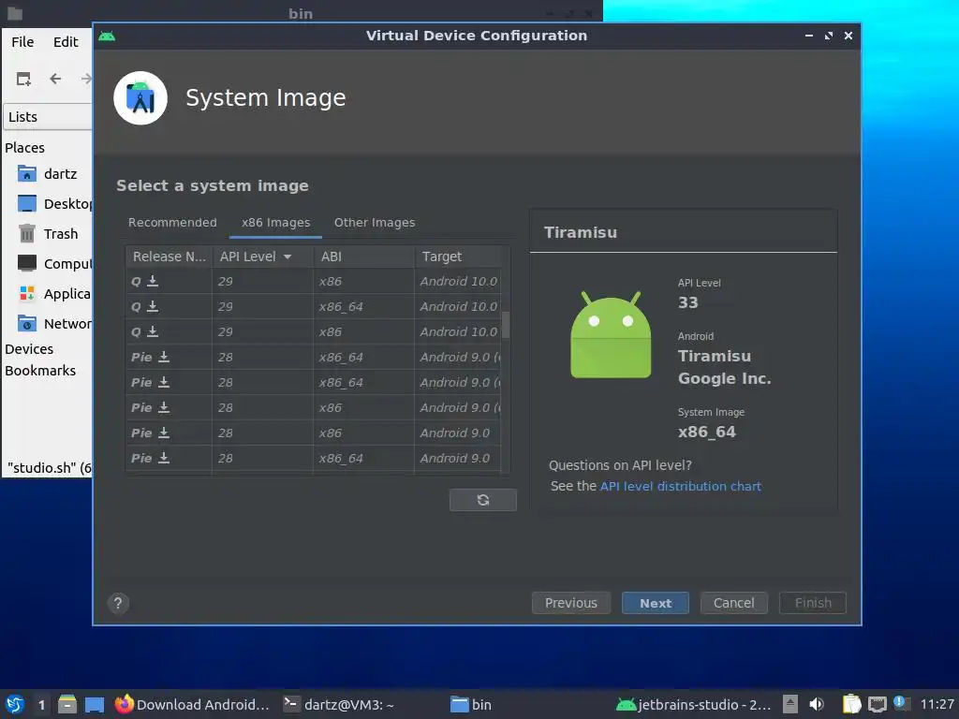This screenshot has height=719, width=959.
Task: Open Edit menu in bin window
Action: tap(66, 41)
